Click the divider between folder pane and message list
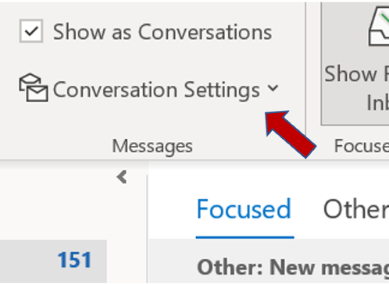 coord(148,229)
